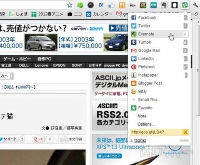Click the pencil-check extension icon
The width and height of the screenshot is (200, 165).
(x=143, y=5)
